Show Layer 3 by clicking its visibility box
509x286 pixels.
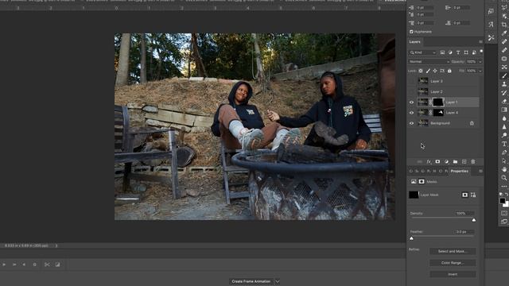[x=411, y=81]
